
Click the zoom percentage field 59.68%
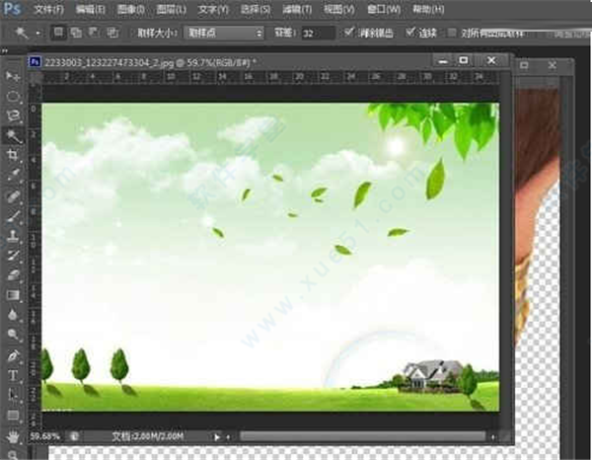click(x=45, y=435)
